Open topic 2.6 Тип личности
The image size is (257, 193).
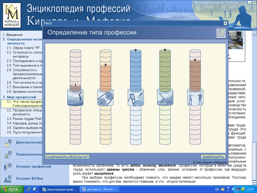(24, 82)
